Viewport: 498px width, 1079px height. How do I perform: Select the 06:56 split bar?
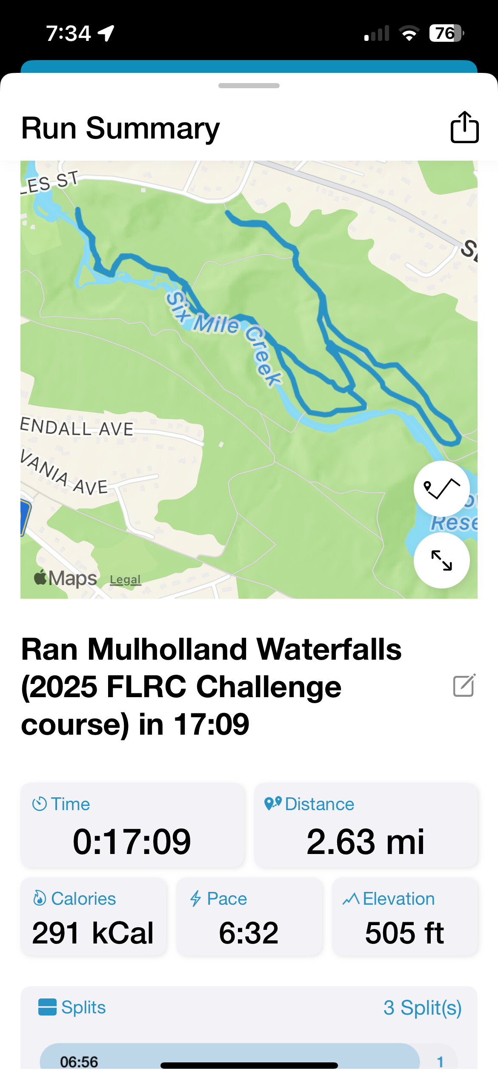pyautogui.click(x=230, y=1059)
